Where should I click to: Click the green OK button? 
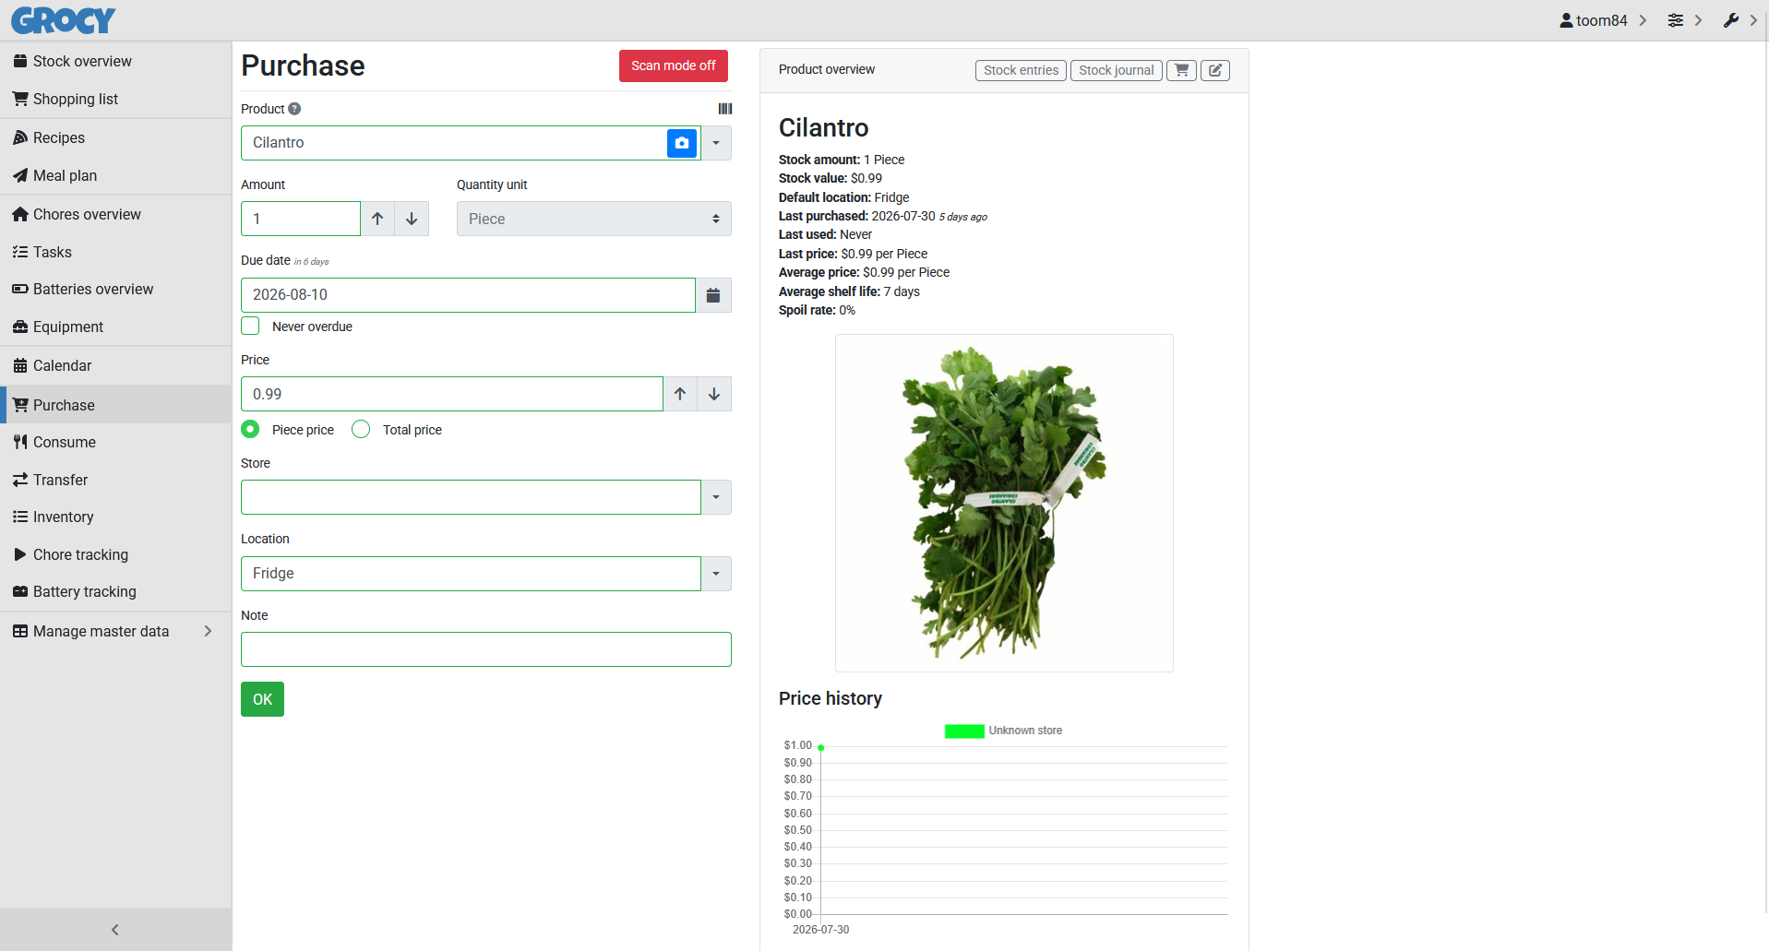[x=262, y=699]
